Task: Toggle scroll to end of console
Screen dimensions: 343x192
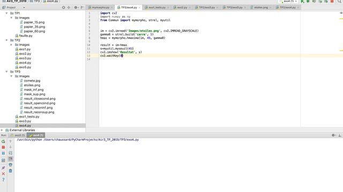Action: 11,159
